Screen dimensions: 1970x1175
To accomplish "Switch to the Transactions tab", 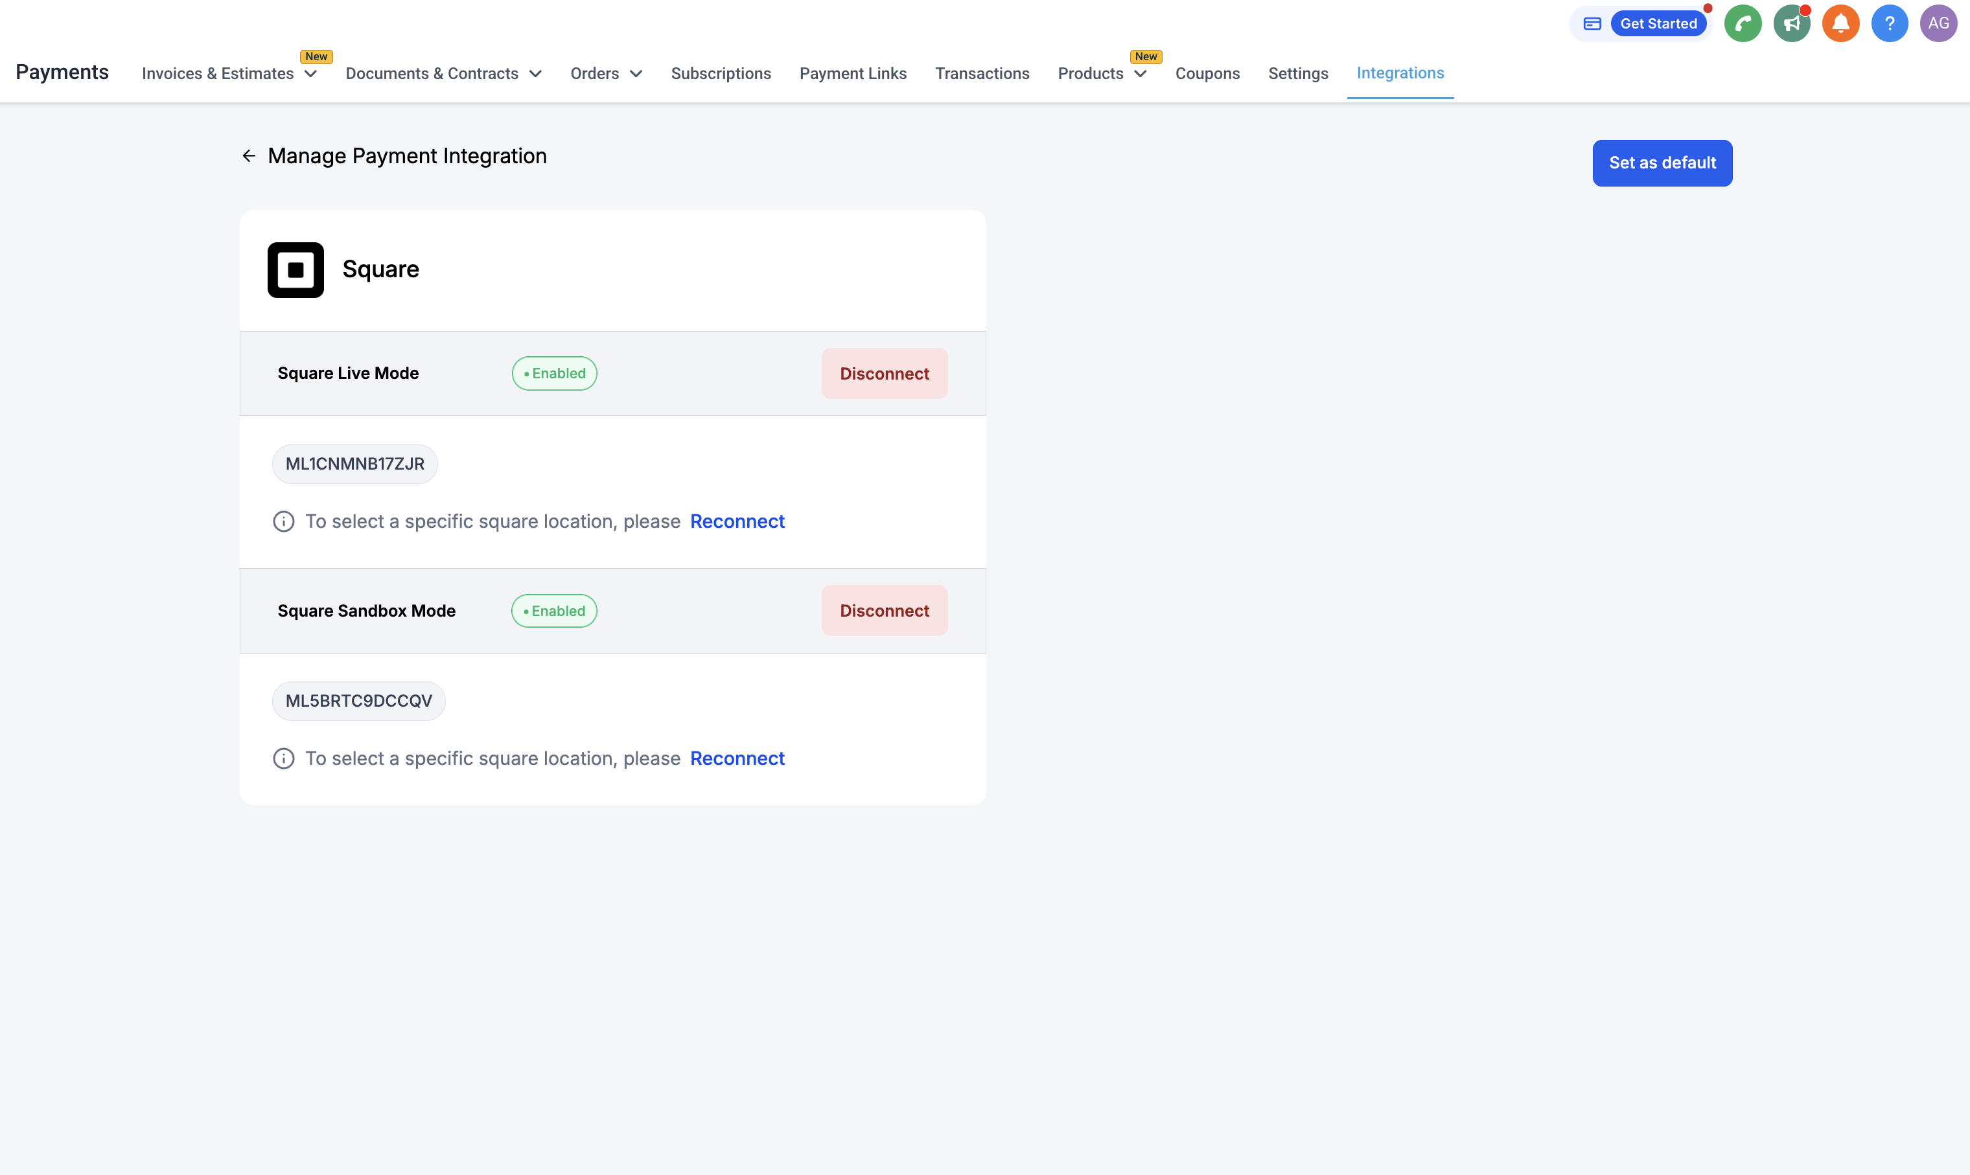I will pyautogui.click(x=981, y=74).
